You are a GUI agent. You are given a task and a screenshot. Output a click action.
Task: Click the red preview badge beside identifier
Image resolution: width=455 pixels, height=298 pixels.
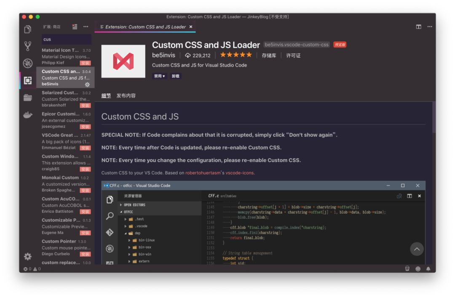coord(340,44)
